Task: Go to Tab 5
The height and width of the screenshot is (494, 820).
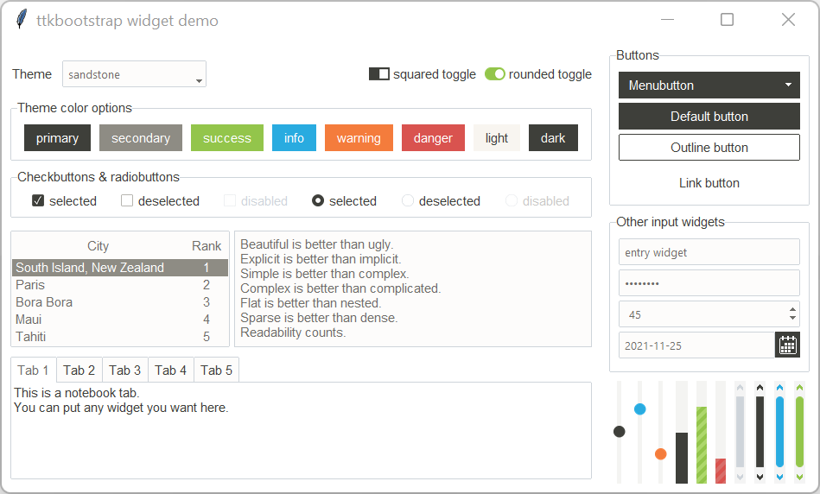Action: coord(217,370)
